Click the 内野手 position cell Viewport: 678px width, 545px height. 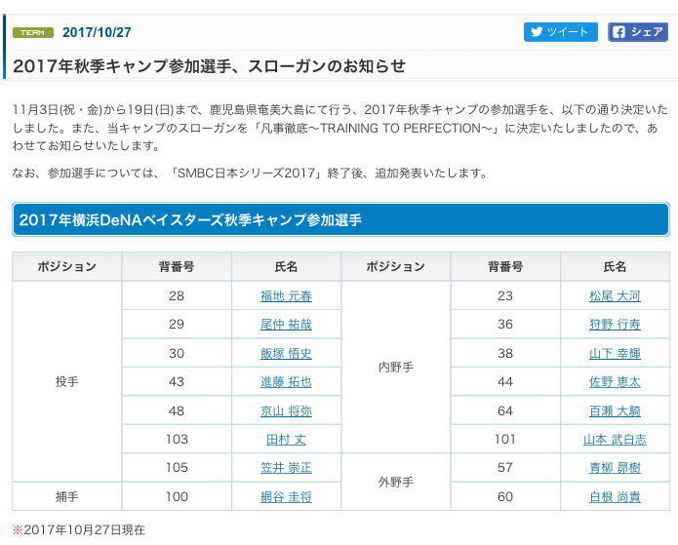pyautogui.click(x=396, y=368)
